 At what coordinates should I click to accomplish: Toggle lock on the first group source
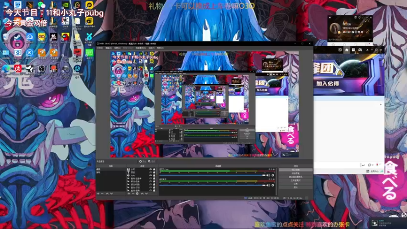click(x=154, y=179)
